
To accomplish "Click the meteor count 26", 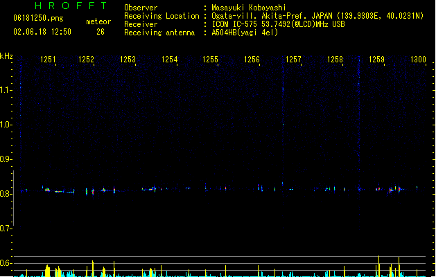I will (x=101, y=32).
